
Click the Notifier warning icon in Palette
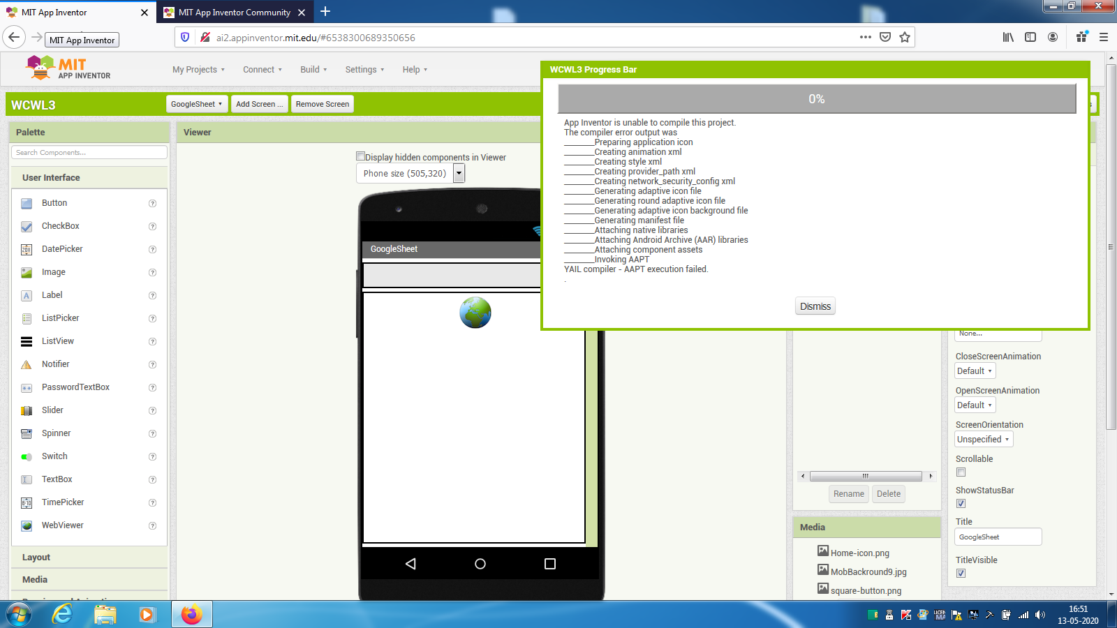[x=27, y=364]
